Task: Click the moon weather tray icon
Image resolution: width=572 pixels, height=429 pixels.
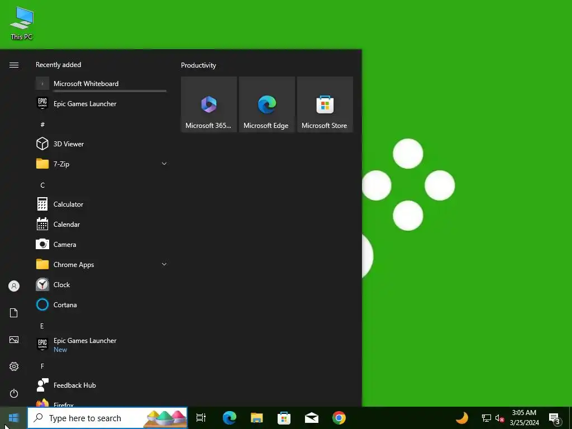Action: (x=462, y=418)
